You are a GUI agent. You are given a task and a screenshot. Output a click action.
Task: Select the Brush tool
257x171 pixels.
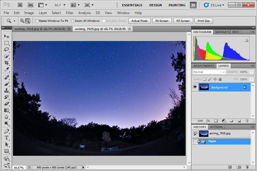coord(6,84)
